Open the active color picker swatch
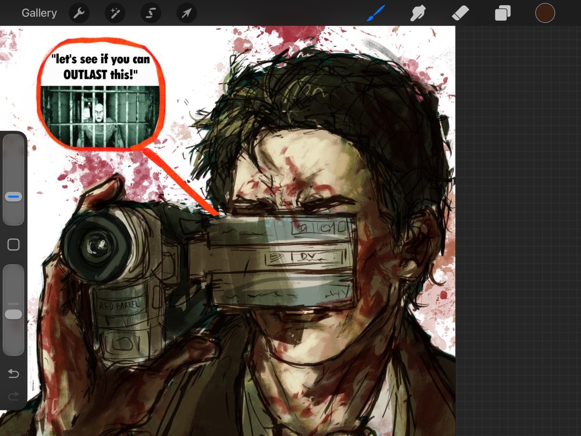Screen dimensions: 581x436 point(545,13)
